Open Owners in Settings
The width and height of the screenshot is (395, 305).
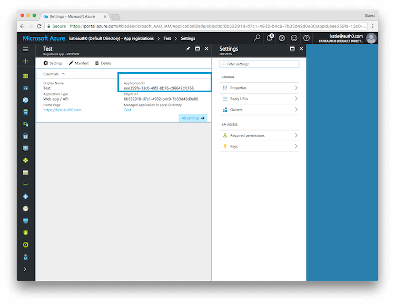point(259,110)
